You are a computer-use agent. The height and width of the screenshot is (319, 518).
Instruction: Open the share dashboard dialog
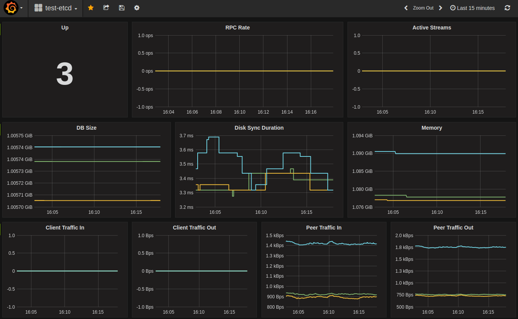click(106, 8)
